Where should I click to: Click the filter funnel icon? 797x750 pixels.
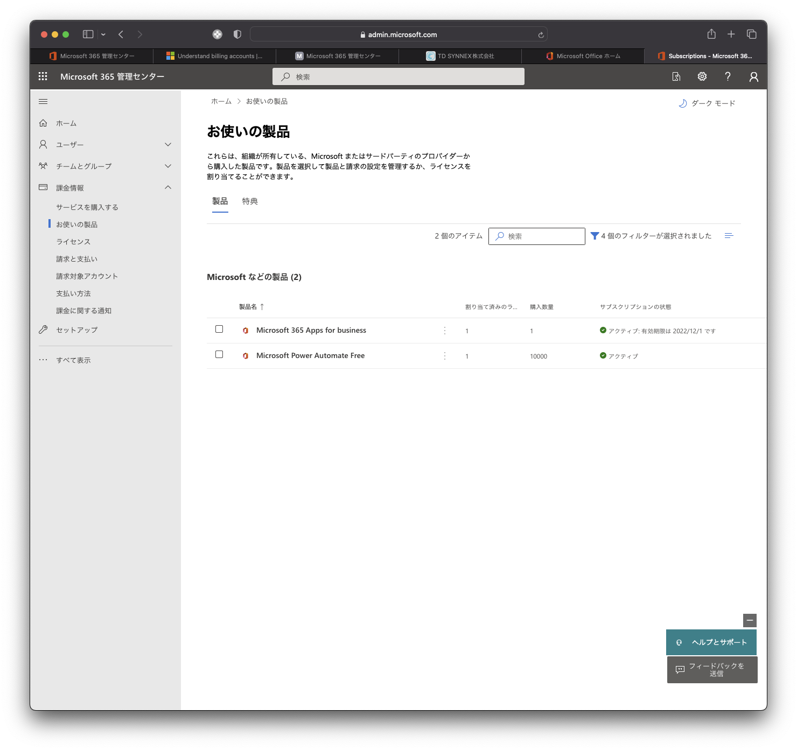pos(595,236)
